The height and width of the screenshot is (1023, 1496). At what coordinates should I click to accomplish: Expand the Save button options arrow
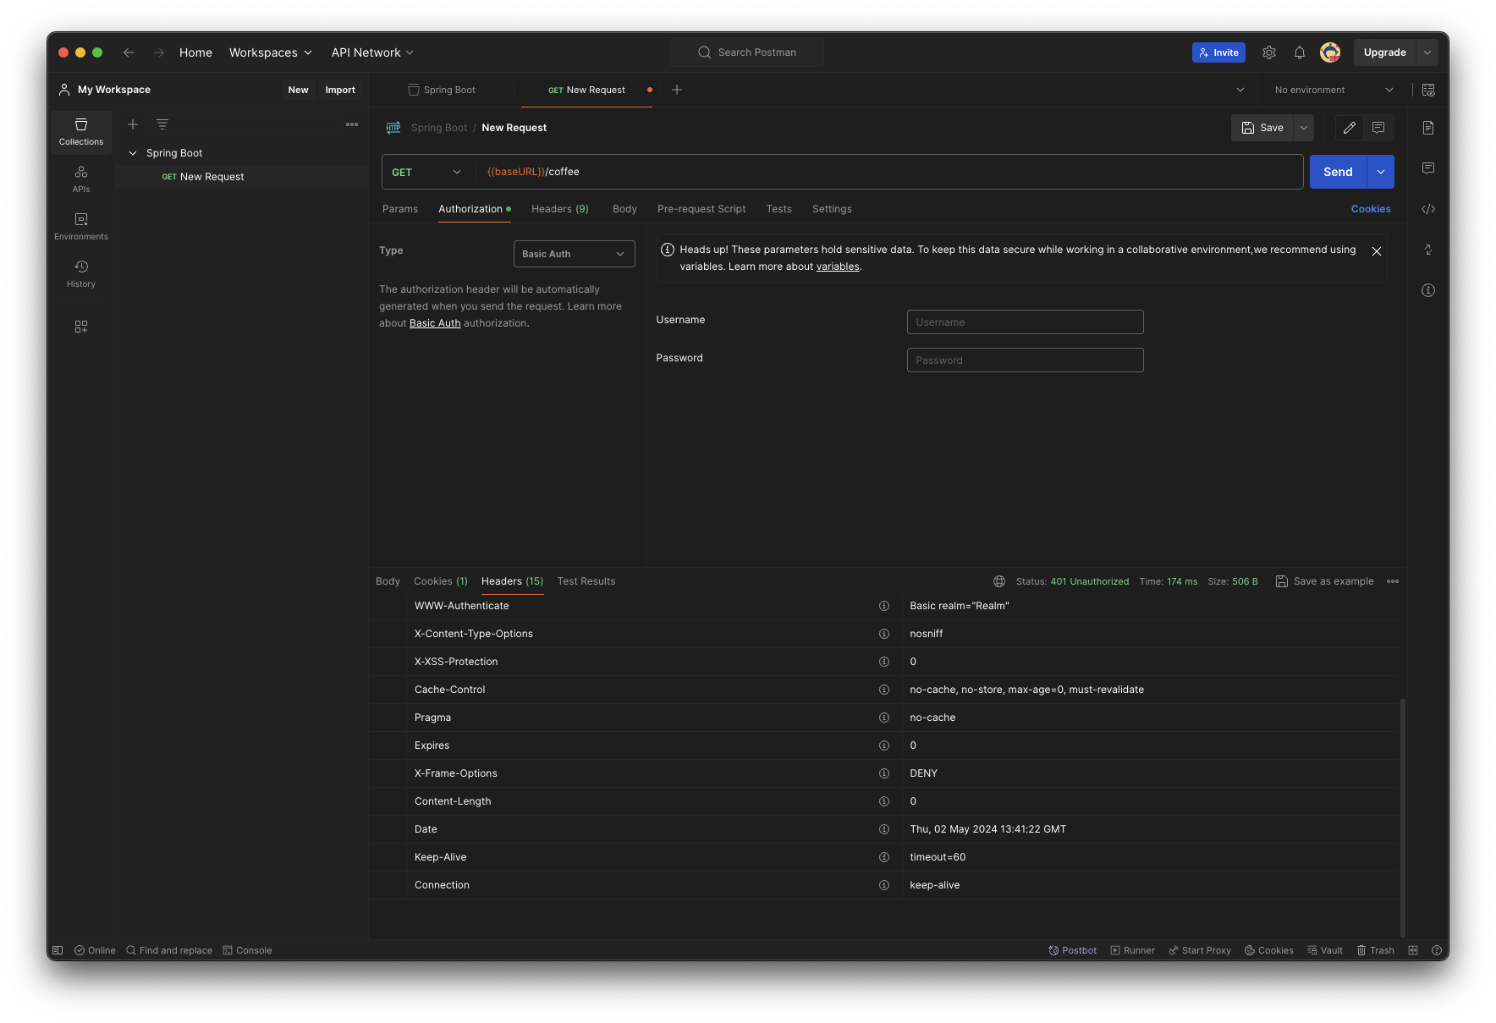(x=1304, y=128)
